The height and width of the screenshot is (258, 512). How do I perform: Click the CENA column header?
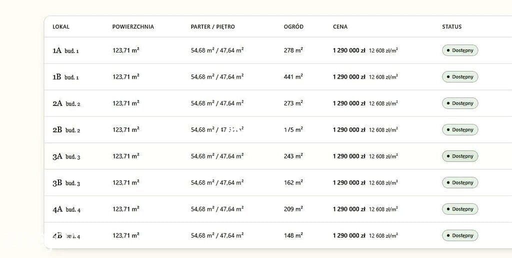(x=340, y=27)
